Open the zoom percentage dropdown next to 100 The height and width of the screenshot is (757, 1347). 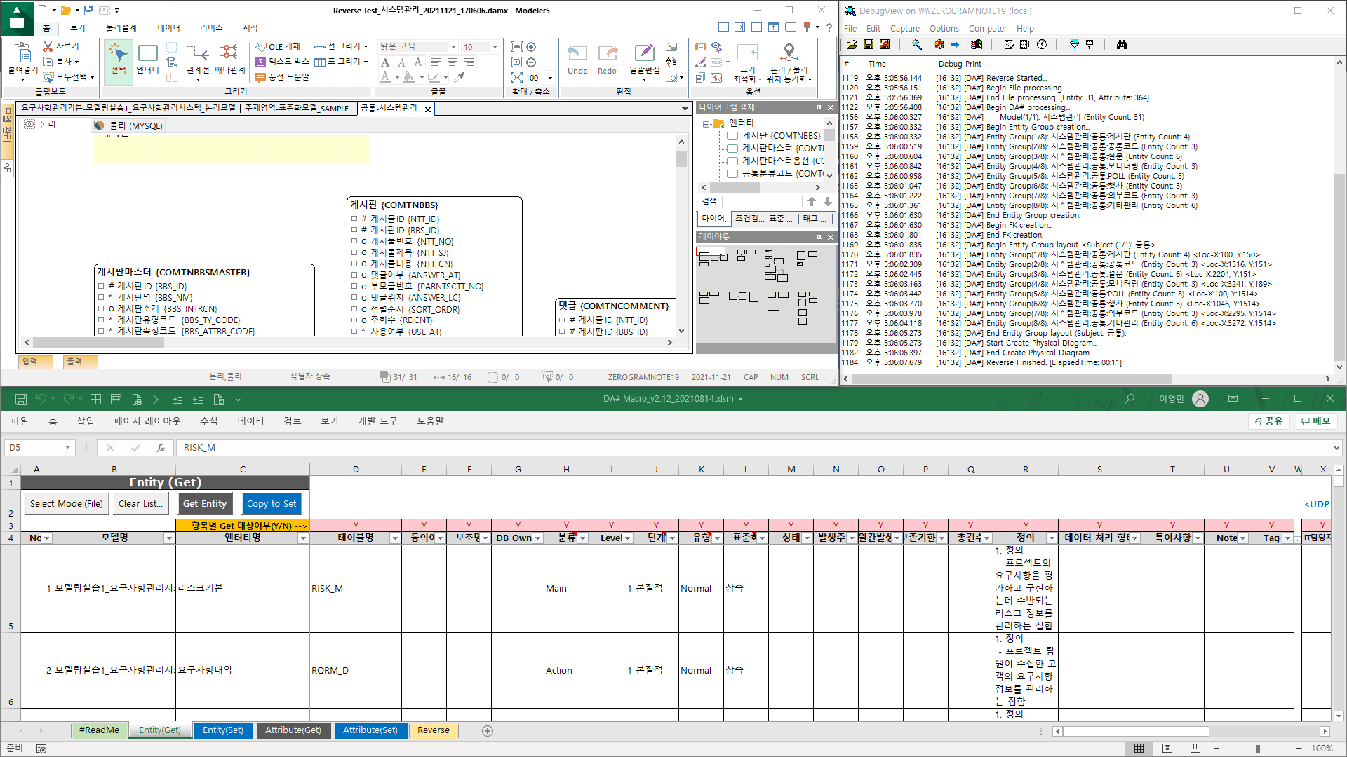click(x=550, y=78)
